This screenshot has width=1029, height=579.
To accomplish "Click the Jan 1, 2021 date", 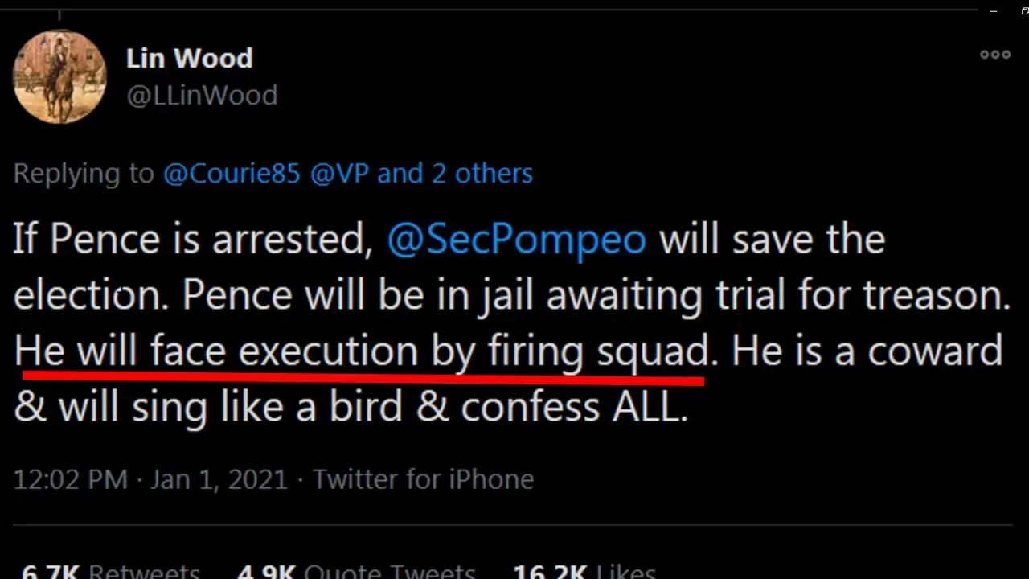I will click(x=218, y=479).
